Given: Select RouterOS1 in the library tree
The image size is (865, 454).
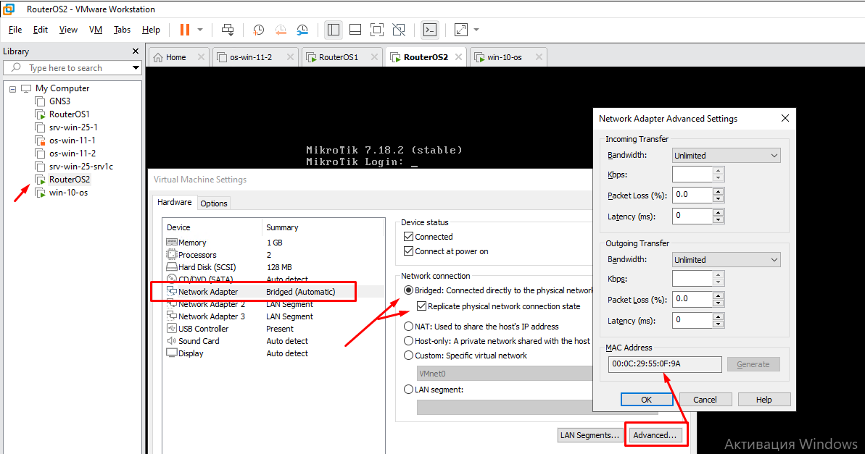Looking at the screenshot, I should [69, 114].
